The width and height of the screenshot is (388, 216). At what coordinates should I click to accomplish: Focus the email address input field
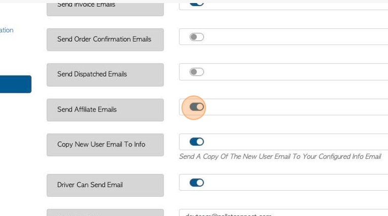(283, 212)
